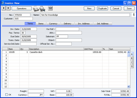Click the globe icon in title bar

[3, 3]
